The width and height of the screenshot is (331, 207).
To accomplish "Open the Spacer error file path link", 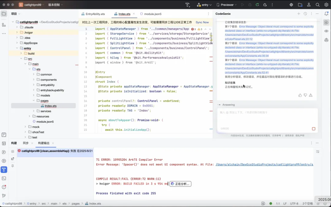I will tap(264, 164).
